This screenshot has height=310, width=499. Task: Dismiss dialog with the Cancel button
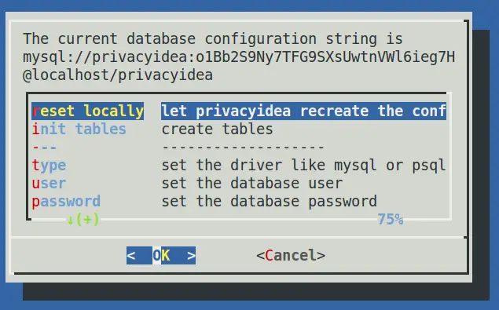291,255
